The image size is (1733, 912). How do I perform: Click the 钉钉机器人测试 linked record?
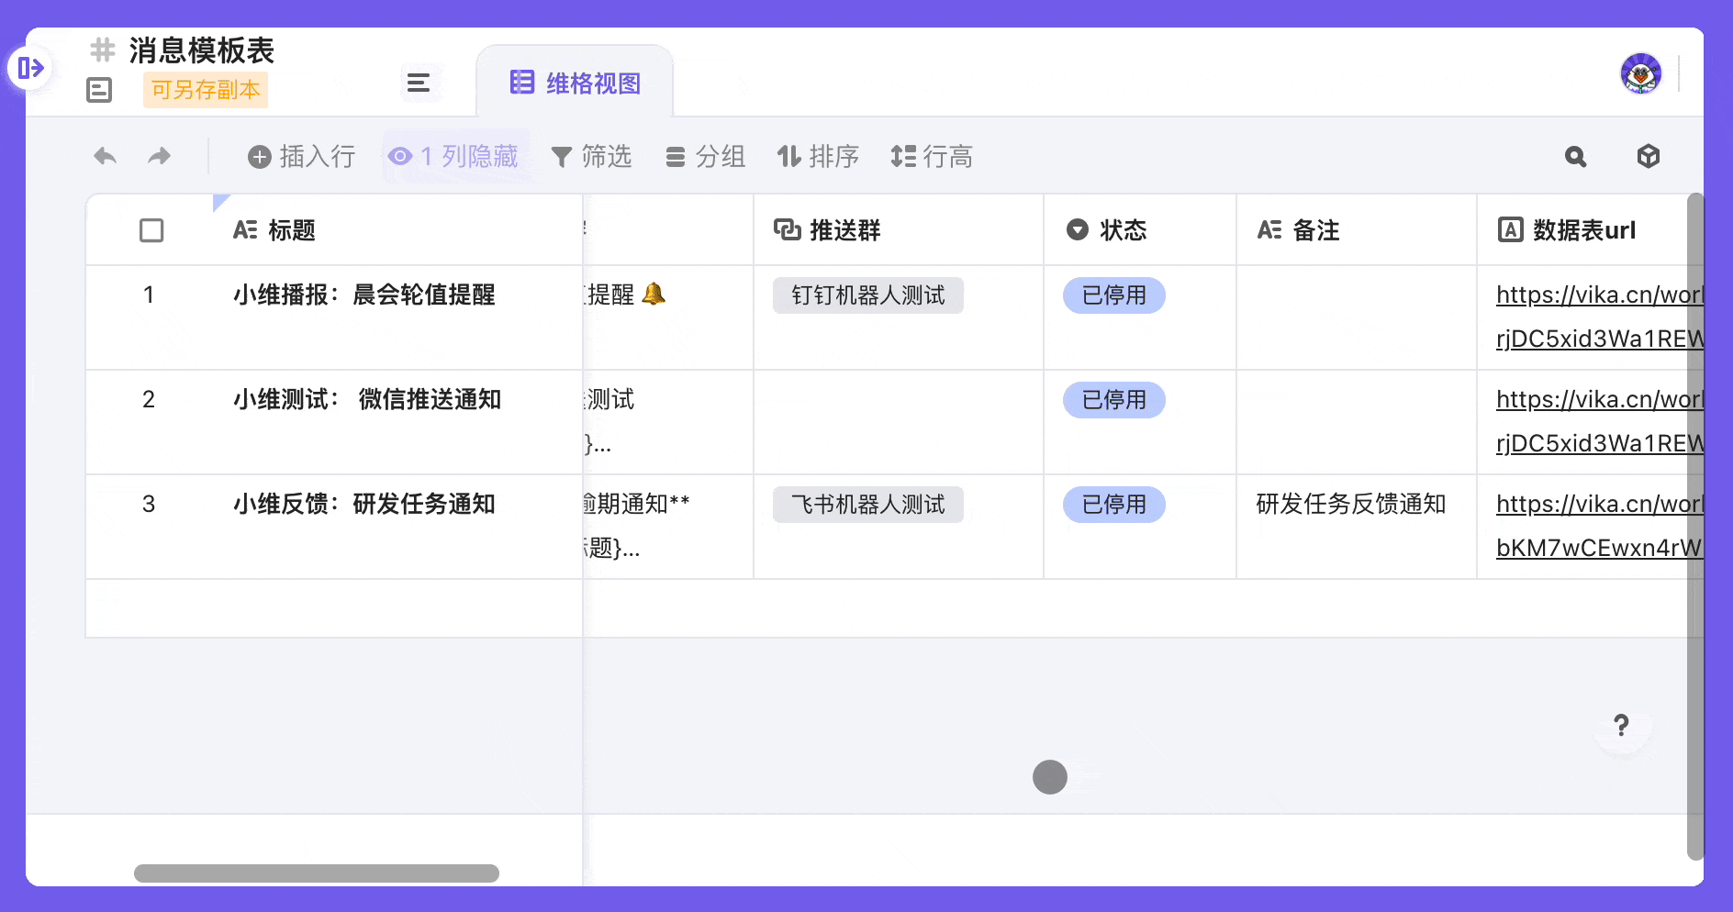tap(868, 295)
